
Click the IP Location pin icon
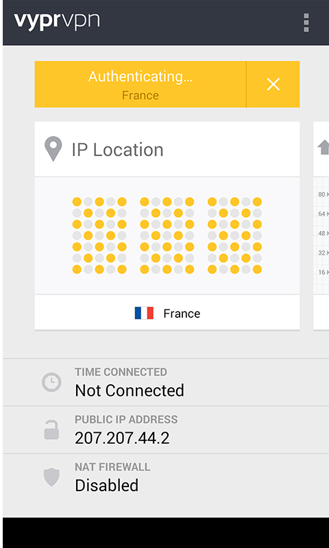pyautogui.click(x=53, y=149)
